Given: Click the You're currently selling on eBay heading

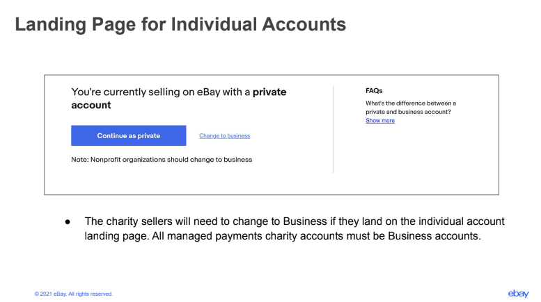Looking at the screenshot, I should coord(179,99).
